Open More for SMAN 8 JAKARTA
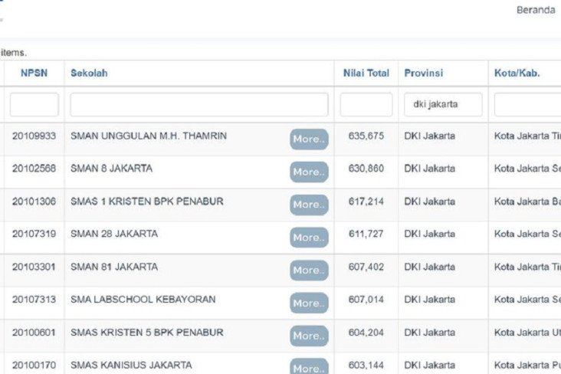Image resolution: width=561 pixels, height=374 pixels. [309, 172]
